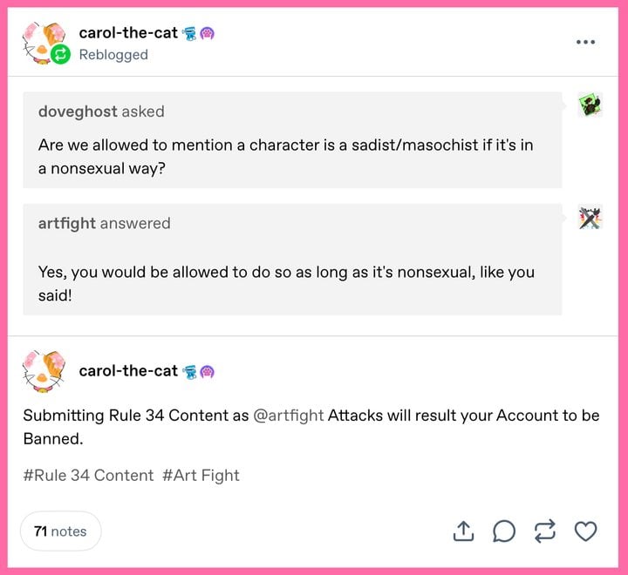Select the #Rule 34 Content tag

tap(88, 475)
